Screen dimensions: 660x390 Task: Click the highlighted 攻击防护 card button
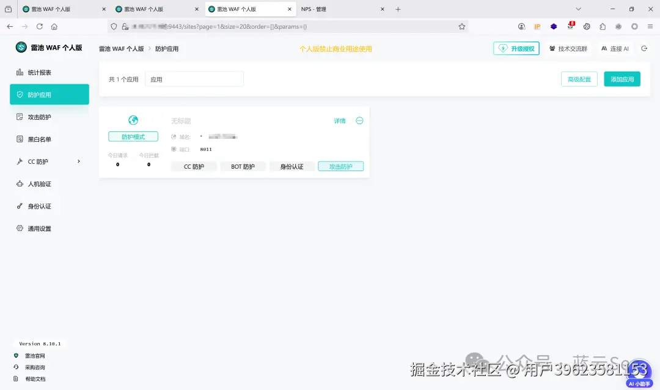pos(341,166)
